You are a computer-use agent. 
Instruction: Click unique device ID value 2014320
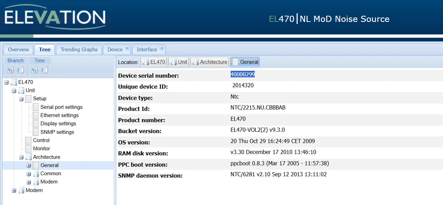(x=243, y=86)
